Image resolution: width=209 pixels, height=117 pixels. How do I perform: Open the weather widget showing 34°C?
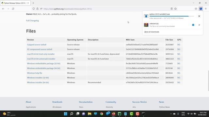(9, 114)
